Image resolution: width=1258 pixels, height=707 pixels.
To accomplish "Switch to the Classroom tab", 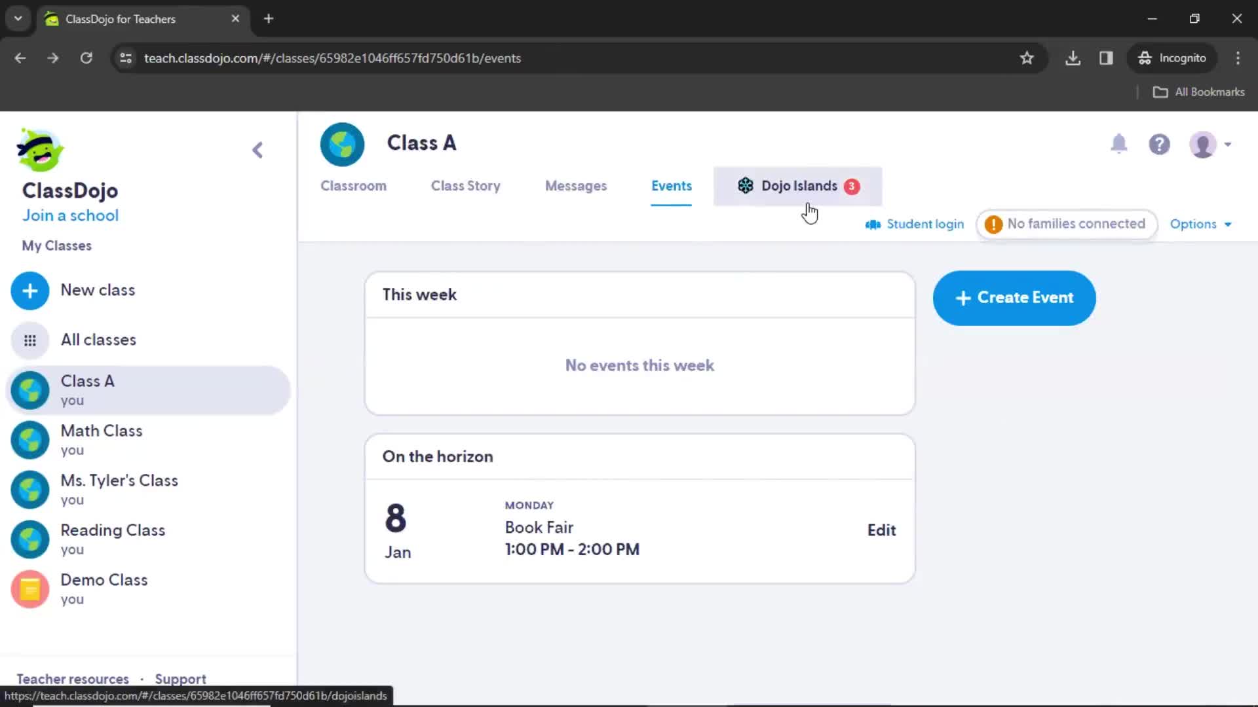I will pyautogui.click(x=353, y=186).
